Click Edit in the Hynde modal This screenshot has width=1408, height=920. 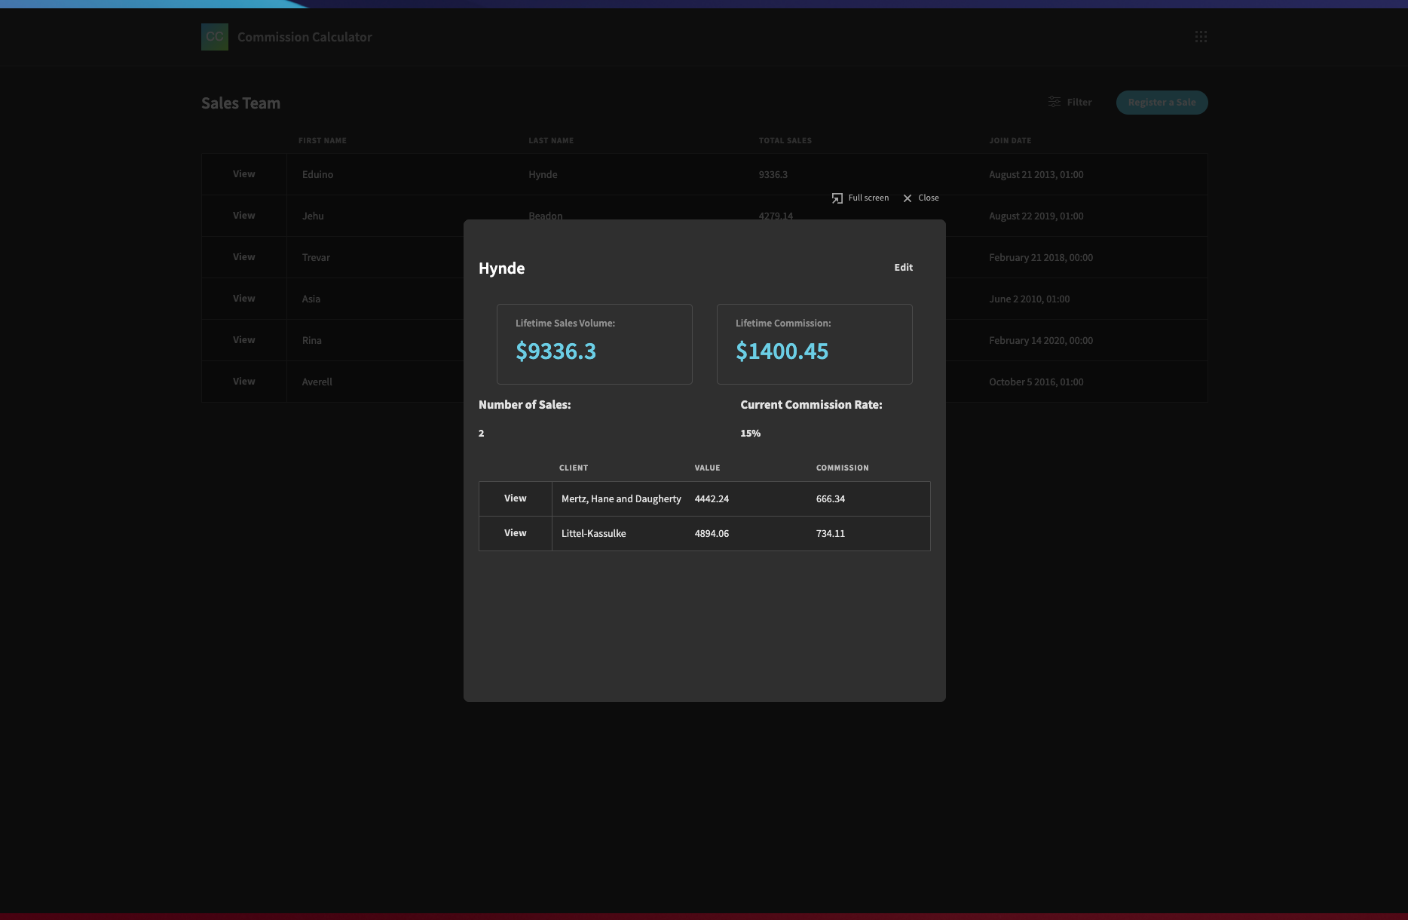903,268
